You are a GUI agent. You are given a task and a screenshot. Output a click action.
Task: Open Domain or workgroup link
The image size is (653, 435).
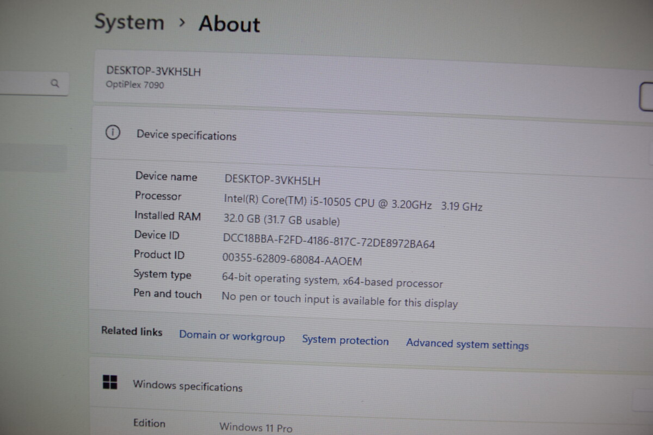tap(232, 336)
